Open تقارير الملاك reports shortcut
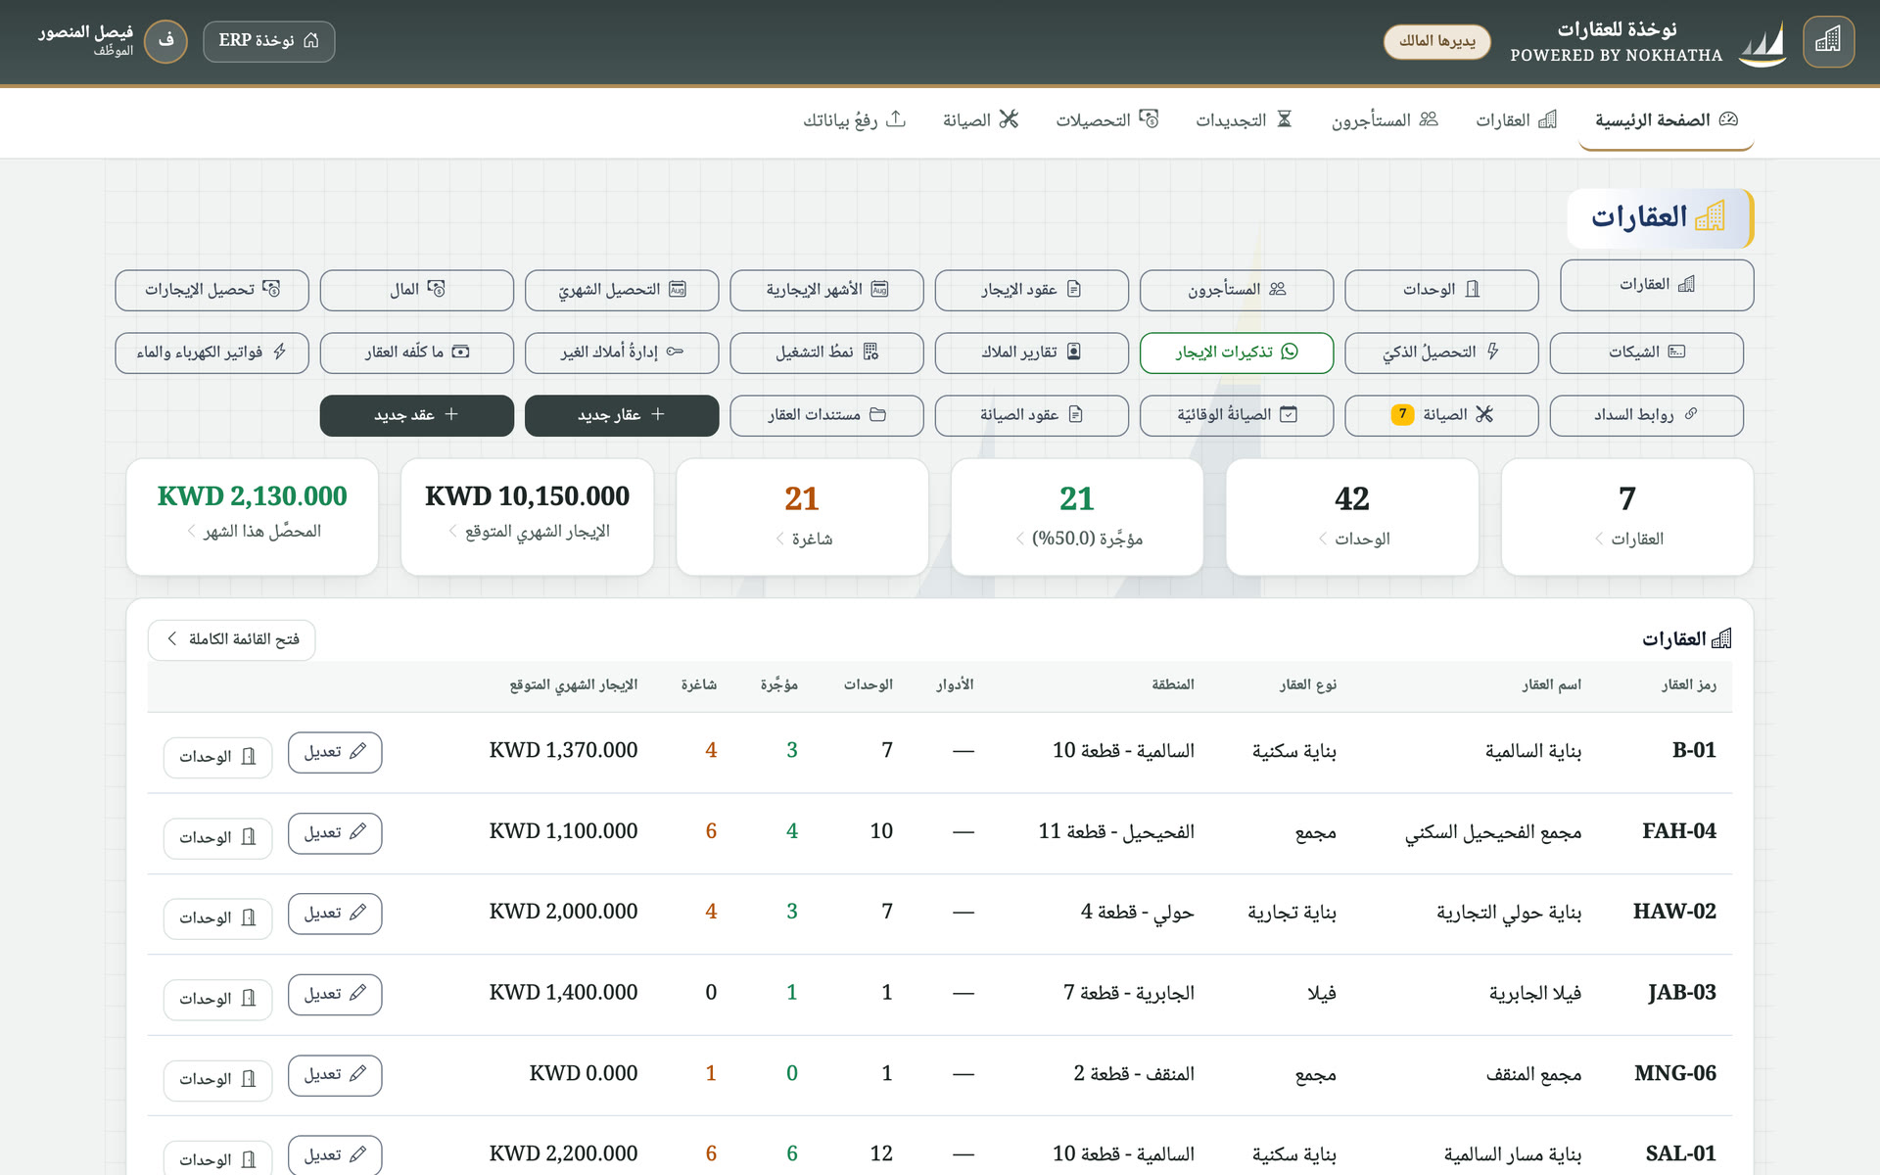This screenshot has height=1175, width=1880. [x=1031, y=352]
